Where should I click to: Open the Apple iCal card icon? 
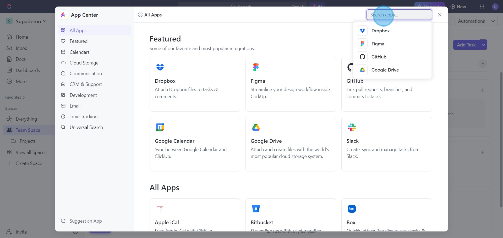pos(160,209)
